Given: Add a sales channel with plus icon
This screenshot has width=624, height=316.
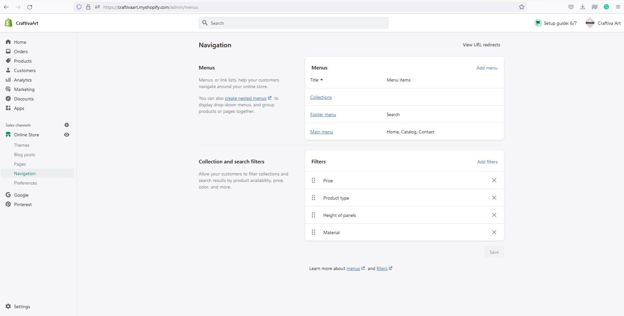Looking at the screenshot, I should (67, 125).
